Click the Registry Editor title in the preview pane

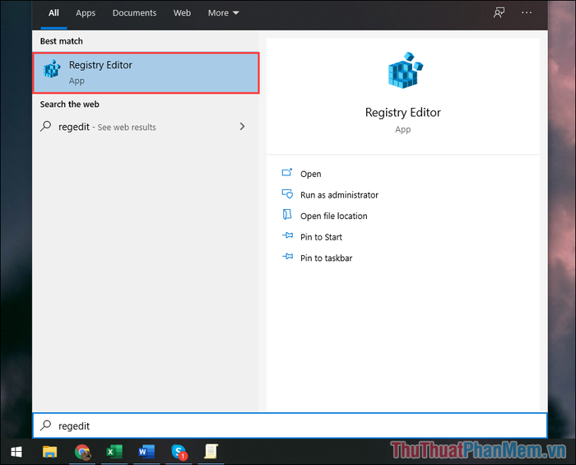click(x=402, y=113)
